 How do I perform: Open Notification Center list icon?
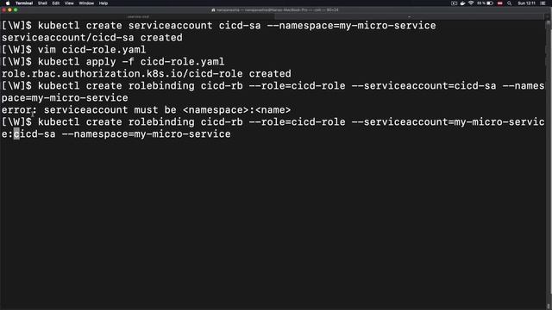coord(543,3)
